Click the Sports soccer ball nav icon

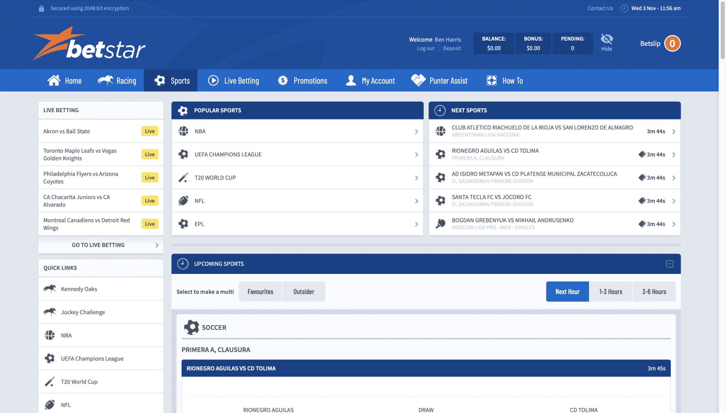160,80
